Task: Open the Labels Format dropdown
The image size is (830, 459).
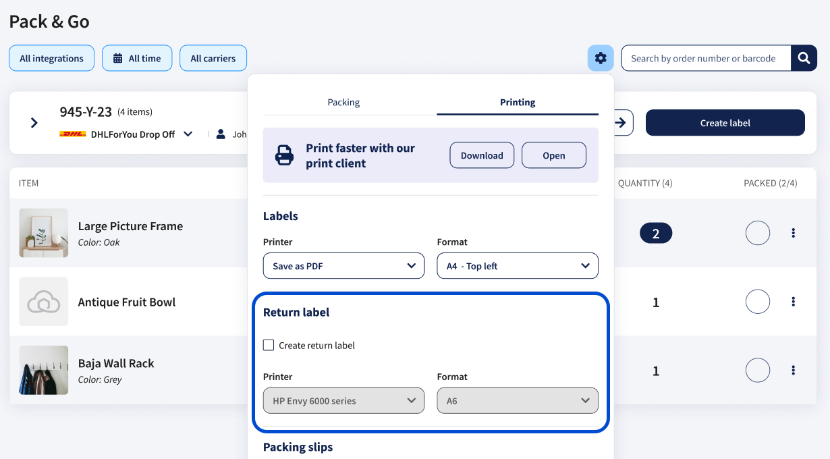Action: pos(518,266)
